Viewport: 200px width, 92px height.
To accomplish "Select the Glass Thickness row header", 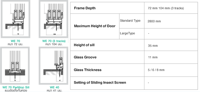I will (x=107, y=70).
